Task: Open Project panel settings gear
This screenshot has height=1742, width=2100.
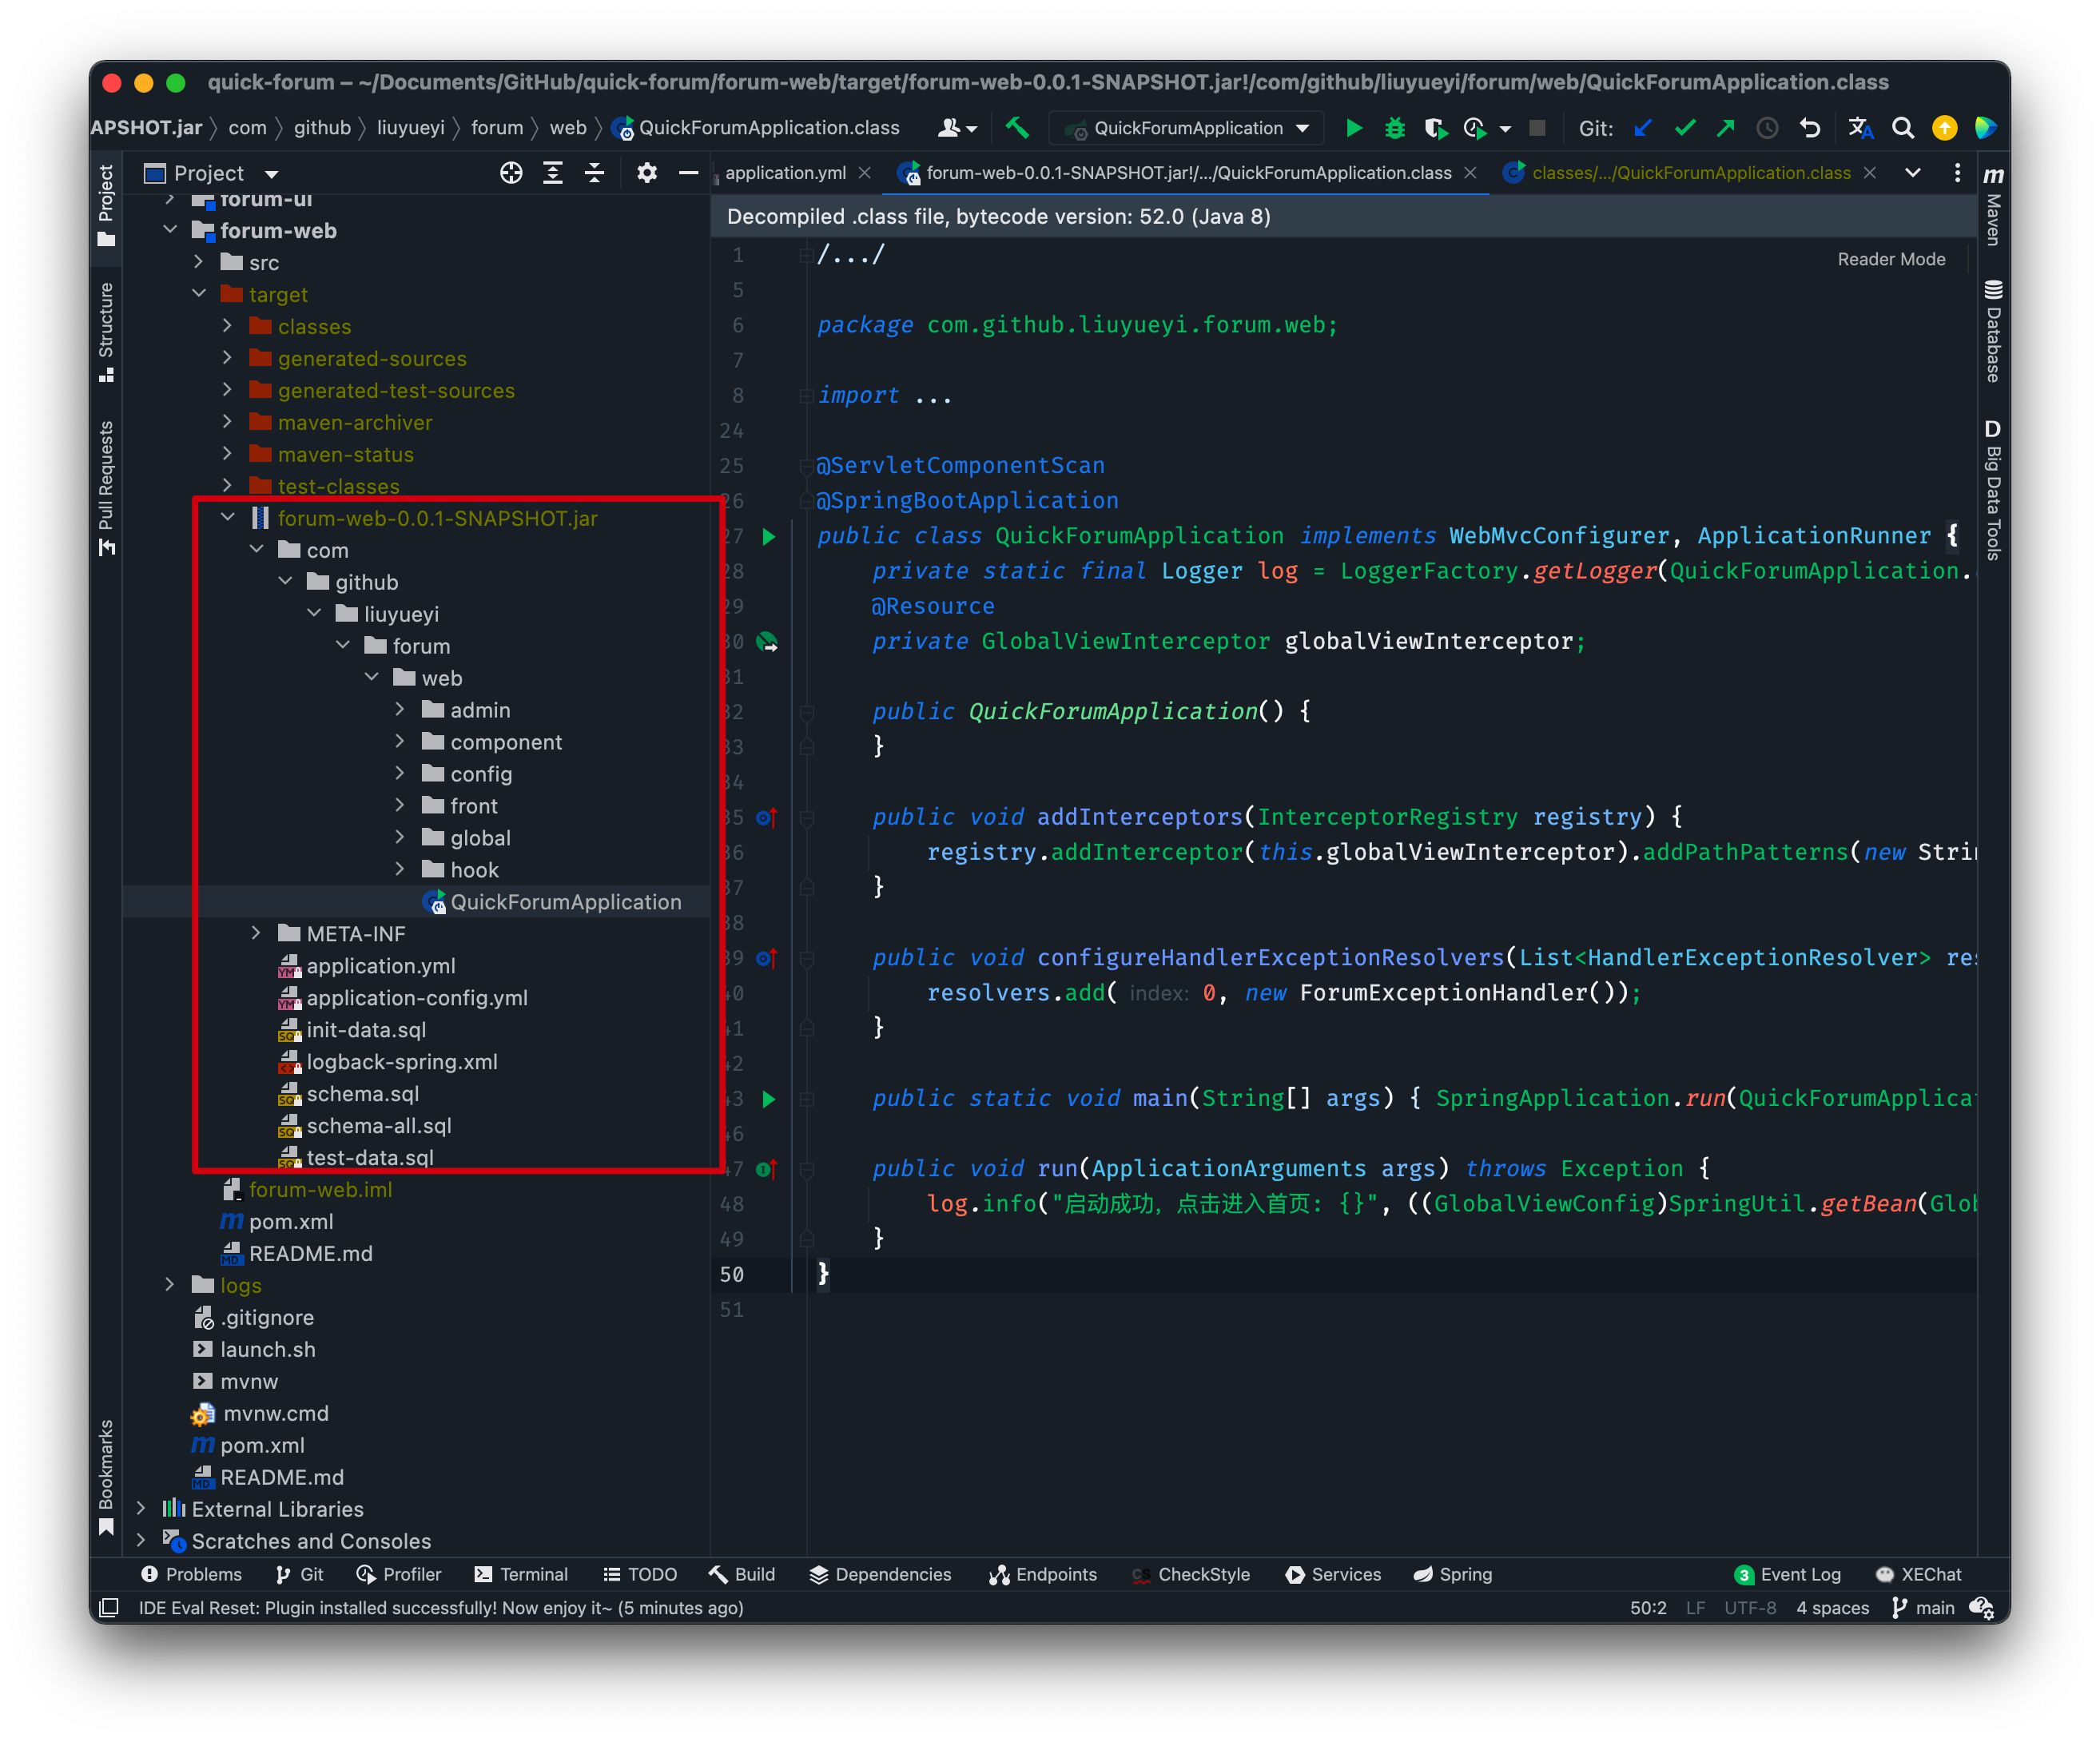Action: pos(647,173)
